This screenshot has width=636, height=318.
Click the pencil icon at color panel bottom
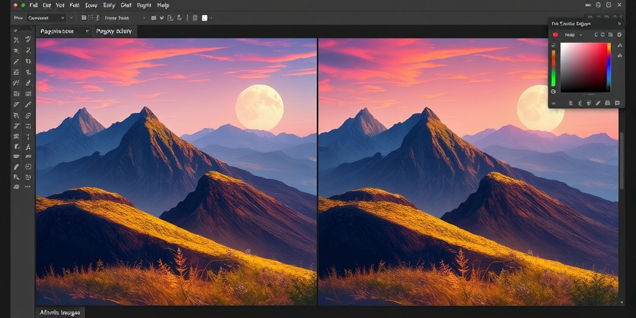[598, 103]
